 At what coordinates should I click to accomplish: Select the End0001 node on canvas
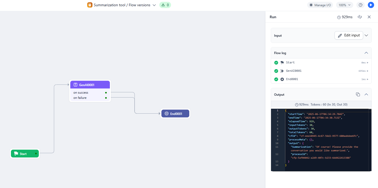[175, 114]
